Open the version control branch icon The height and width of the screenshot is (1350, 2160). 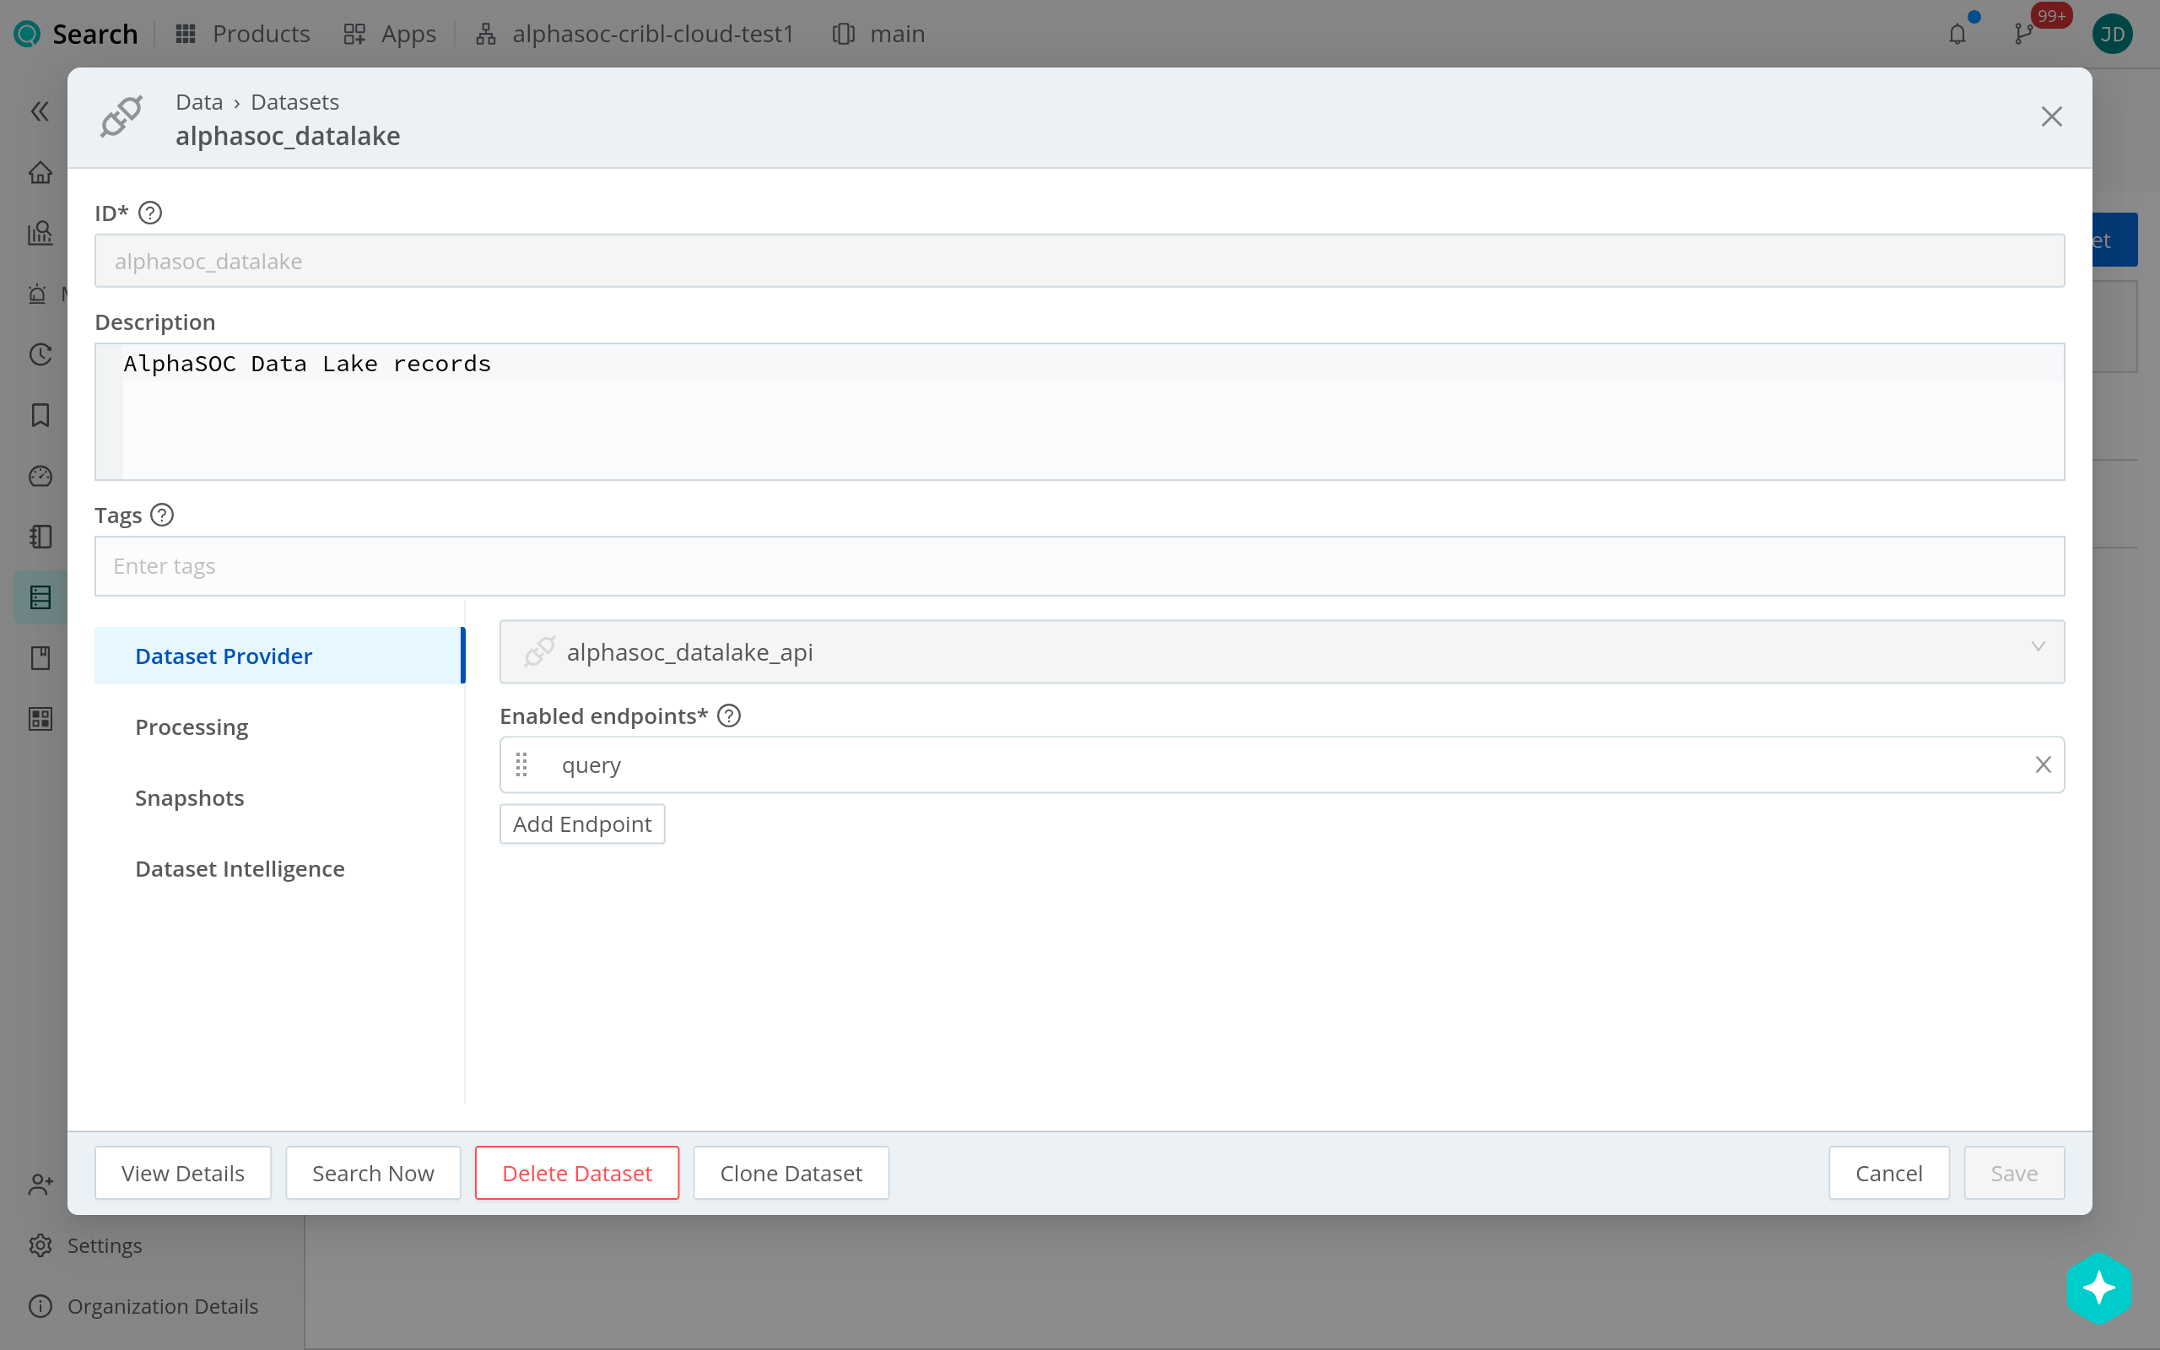(2023, 34)
